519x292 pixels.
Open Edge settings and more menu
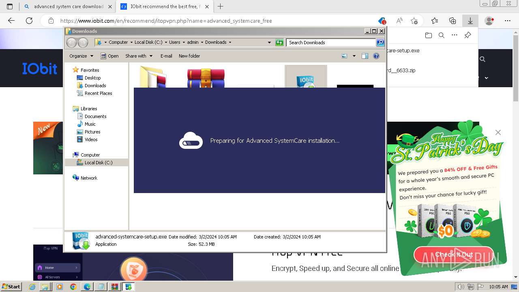pyautogui.click(x=508, y=21)
